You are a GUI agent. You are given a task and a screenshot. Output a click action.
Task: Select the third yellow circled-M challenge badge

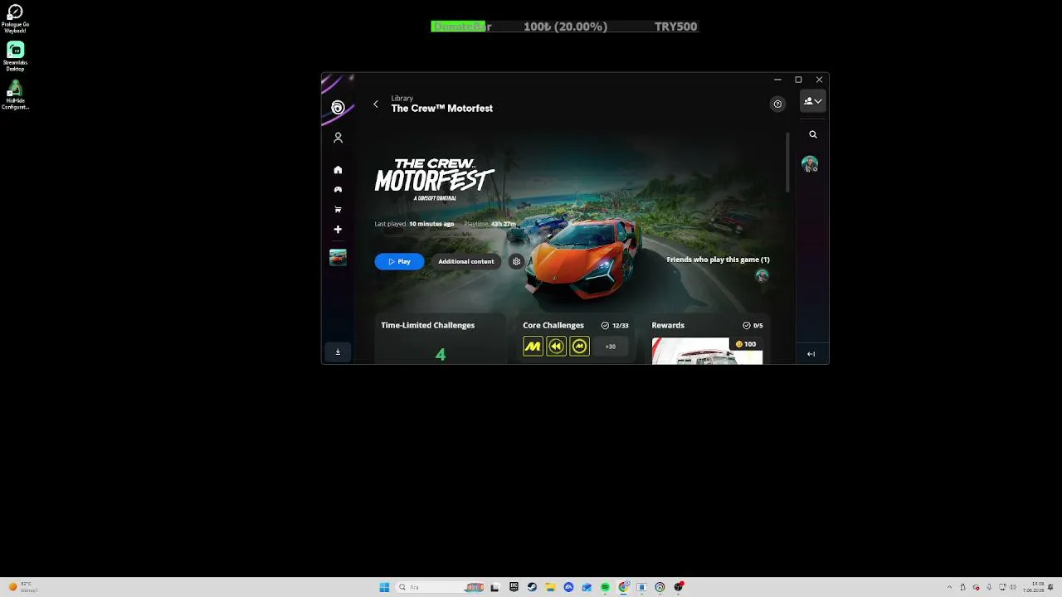click(x=579, y=347)
